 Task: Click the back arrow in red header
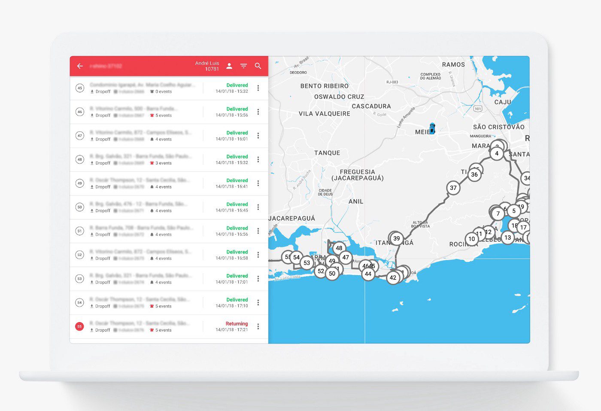80,66
